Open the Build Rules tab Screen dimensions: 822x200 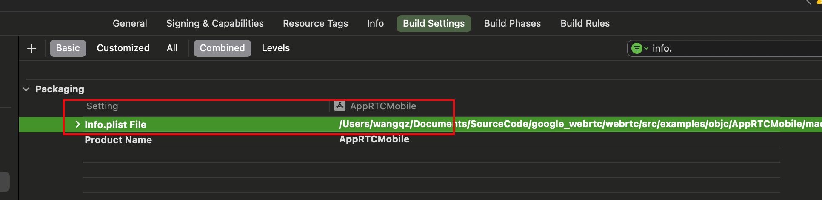click(x=585, y=24)
